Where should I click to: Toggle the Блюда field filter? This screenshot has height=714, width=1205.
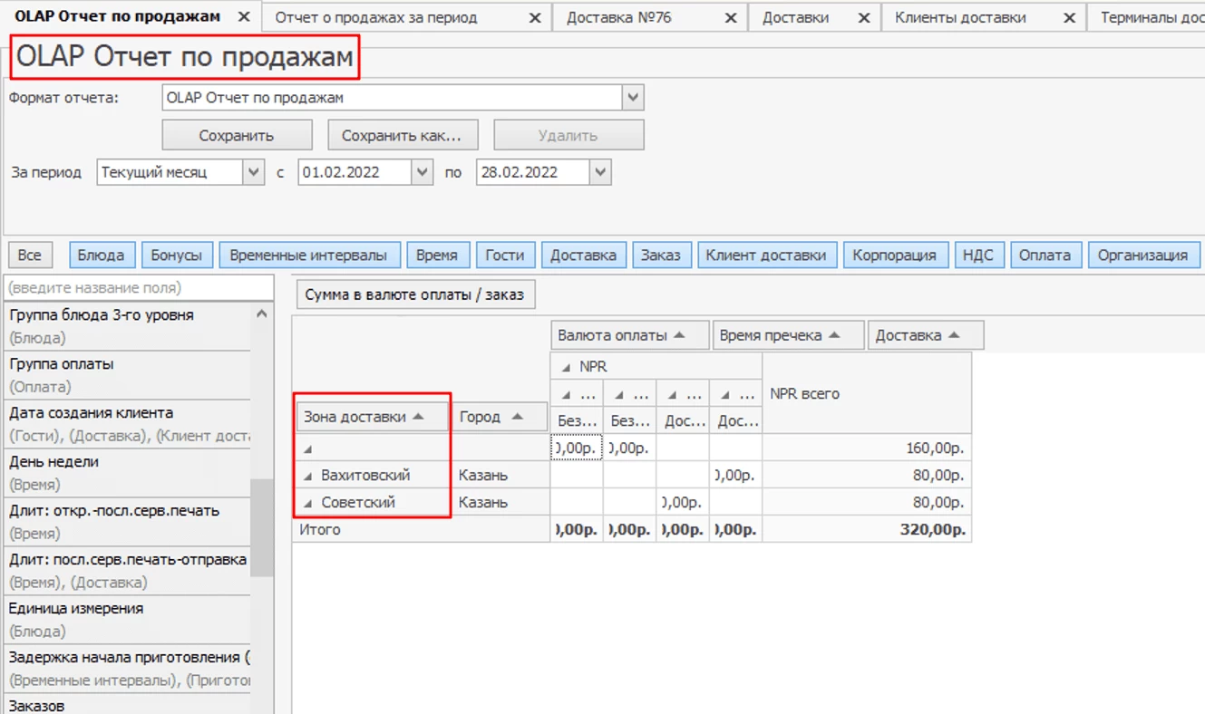coord(101,256)
